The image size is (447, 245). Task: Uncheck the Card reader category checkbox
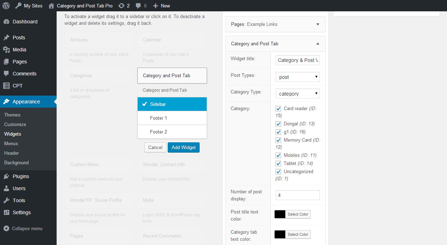pos(278,109)
